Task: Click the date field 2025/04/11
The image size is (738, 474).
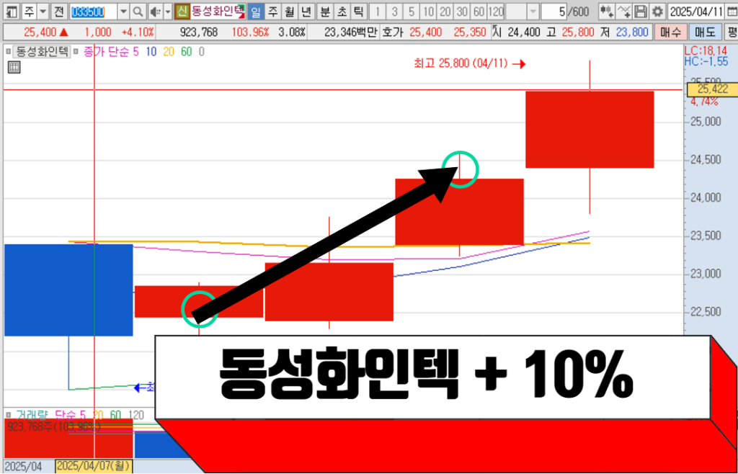Action: [695, 12]
